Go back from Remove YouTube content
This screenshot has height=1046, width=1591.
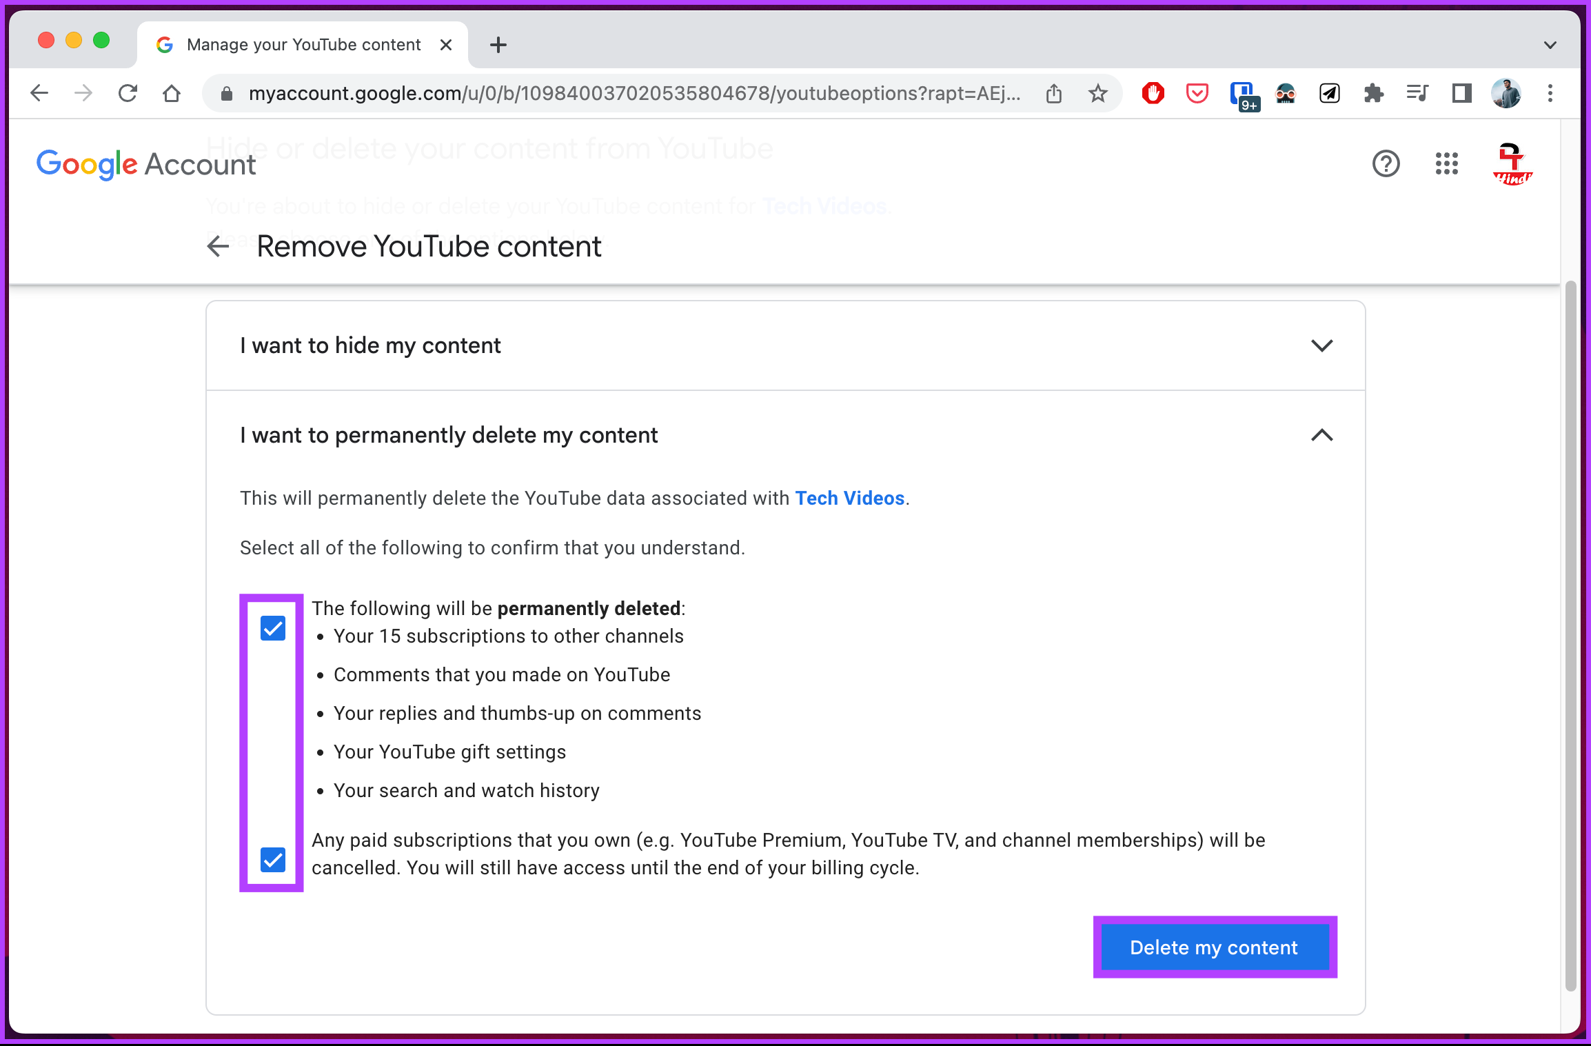pyautogui.click(x=219, y=246)
